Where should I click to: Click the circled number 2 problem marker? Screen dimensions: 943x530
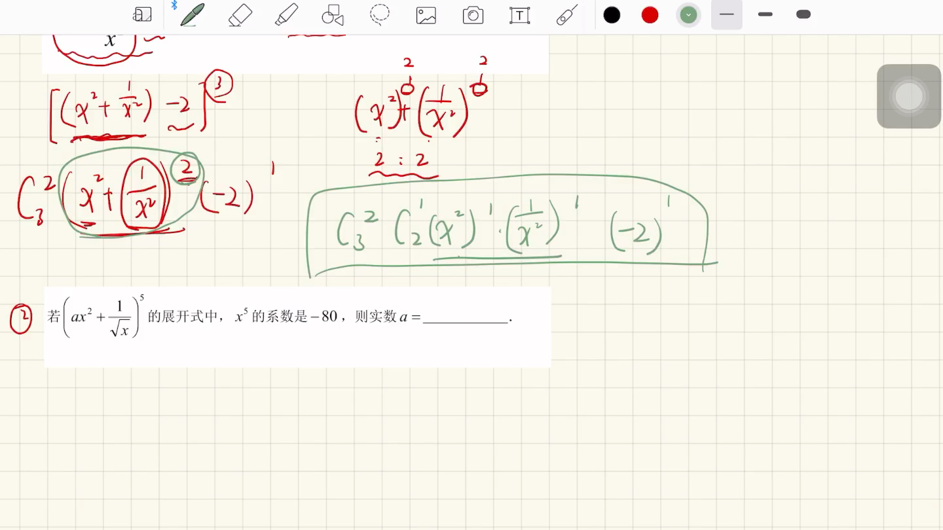pyautogui.click(x=21, y=318)
